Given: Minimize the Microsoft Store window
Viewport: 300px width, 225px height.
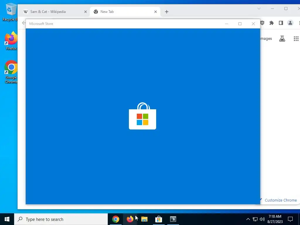Looking at the screenshot, I should click(x=226, y=24).
